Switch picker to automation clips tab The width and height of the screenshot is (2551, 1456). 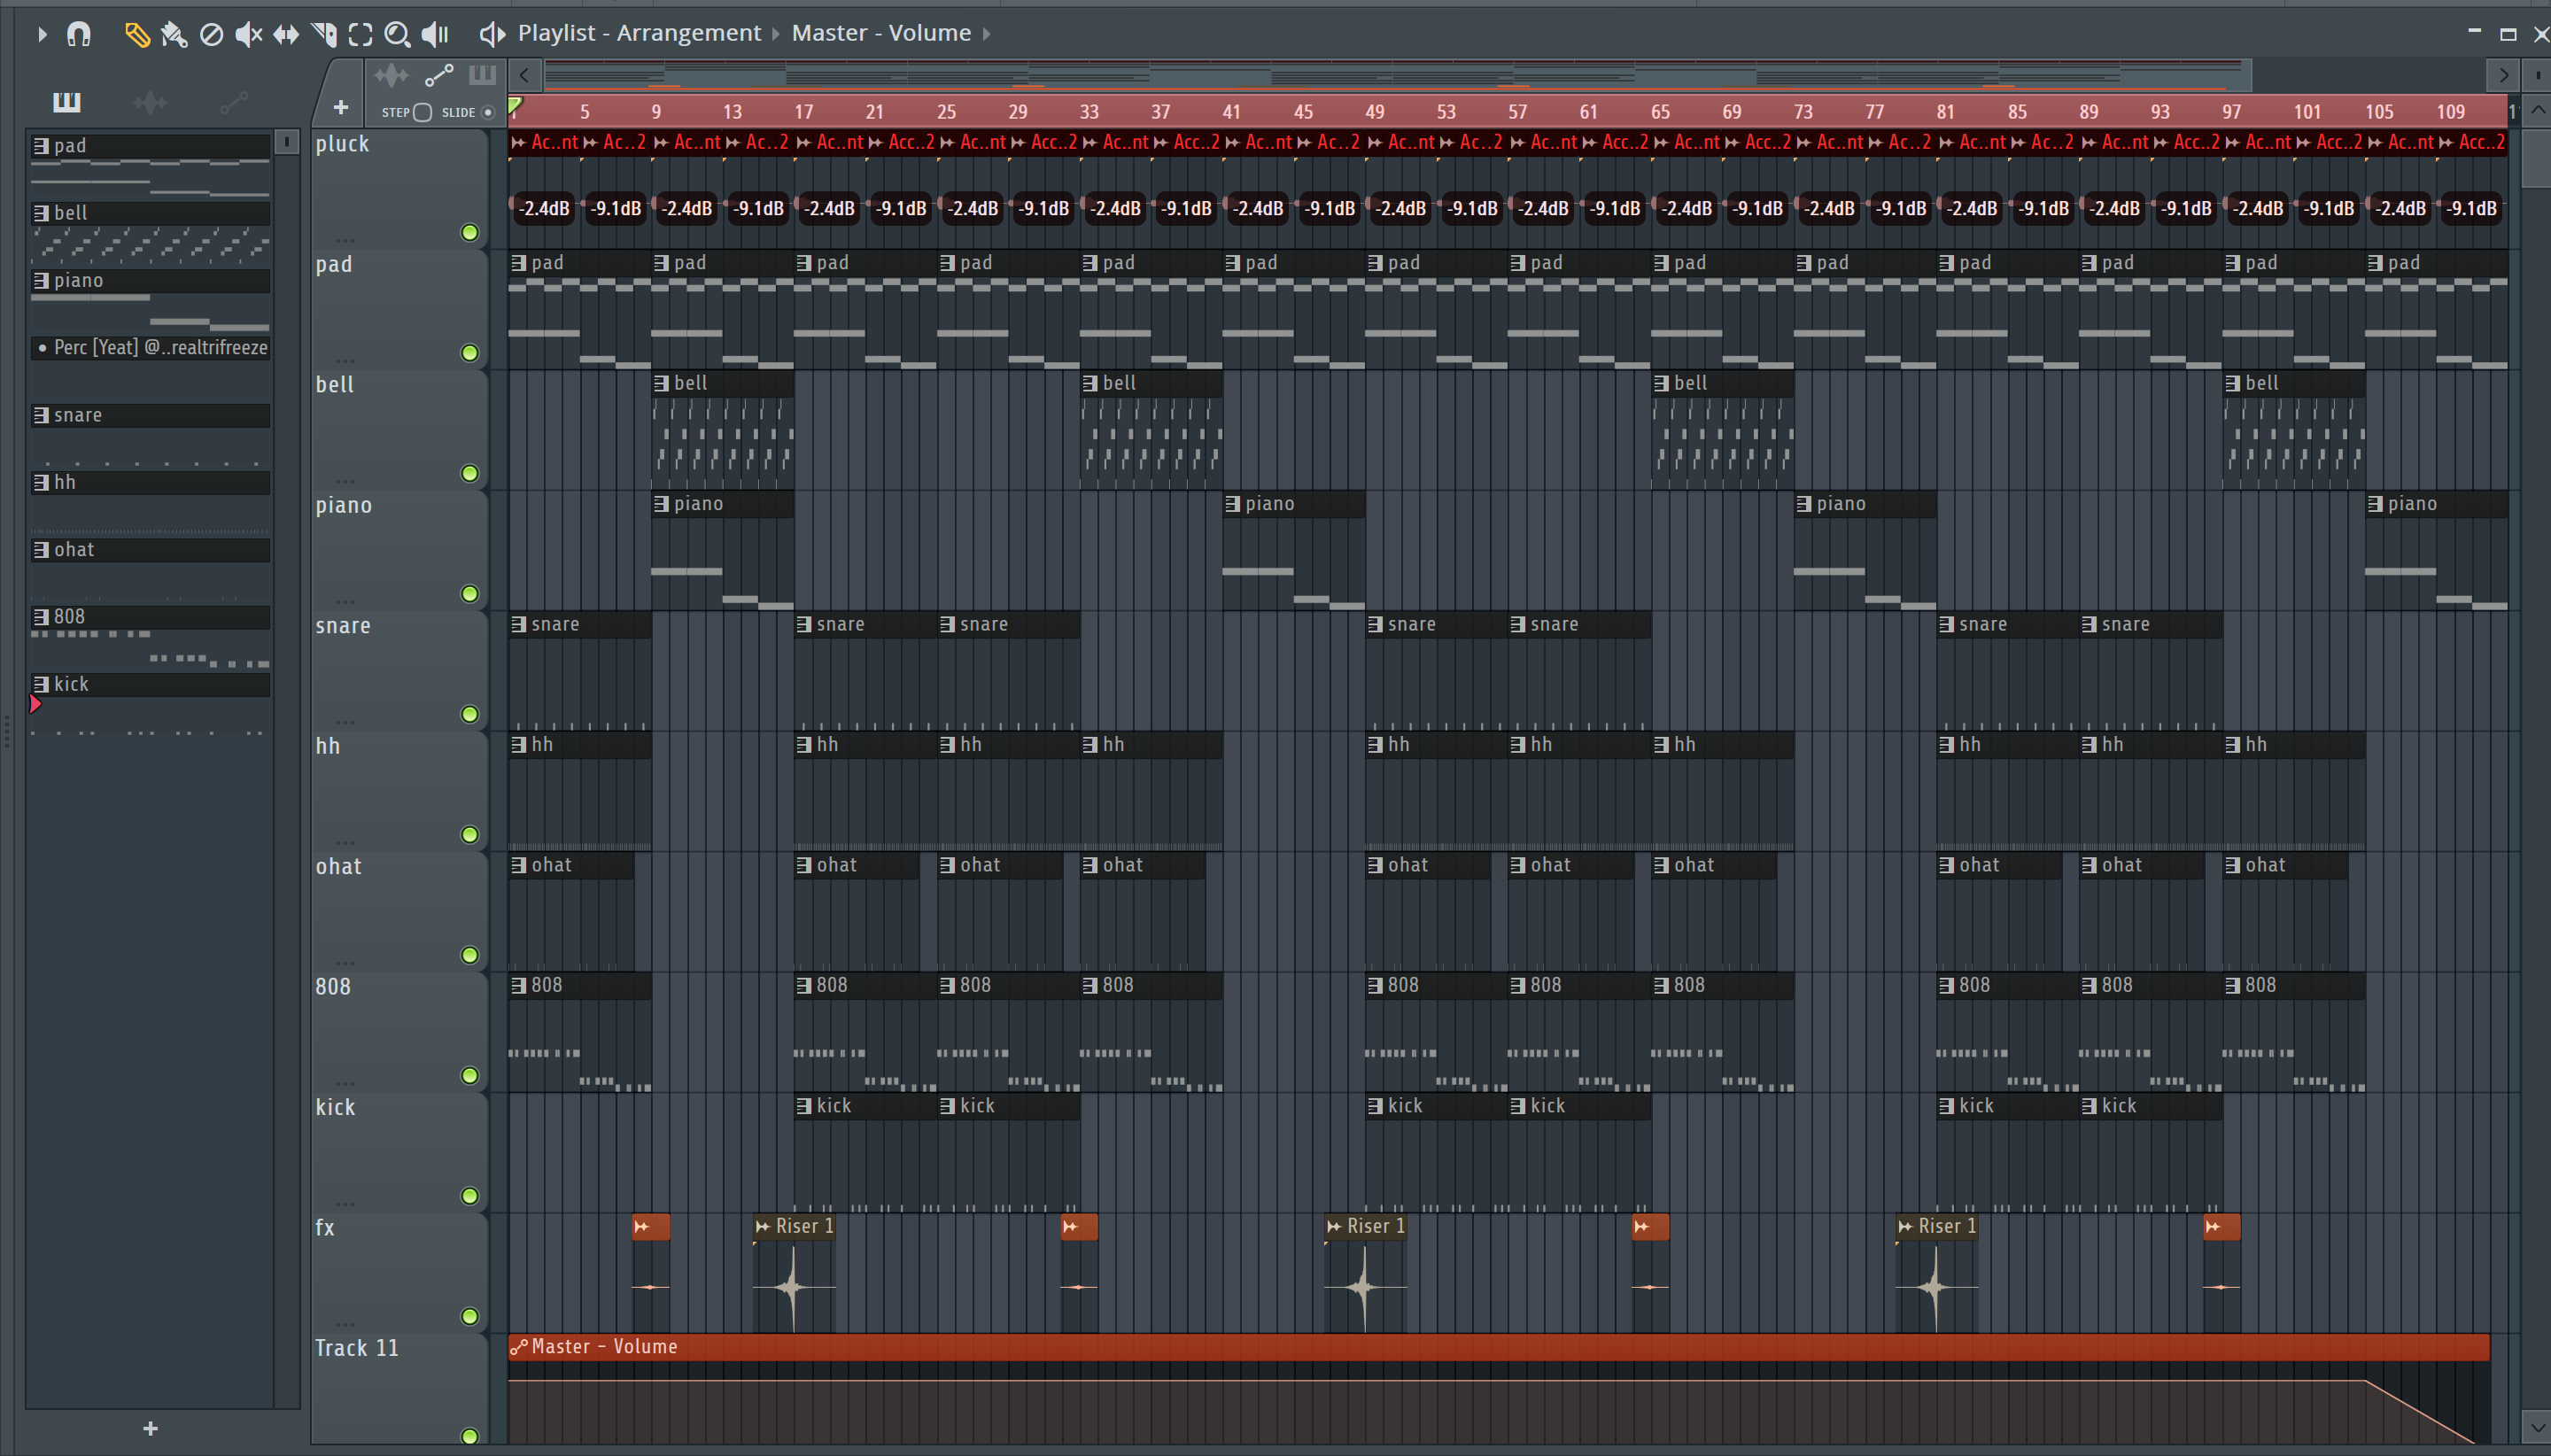pyautogui.click(x=234, y=101)
